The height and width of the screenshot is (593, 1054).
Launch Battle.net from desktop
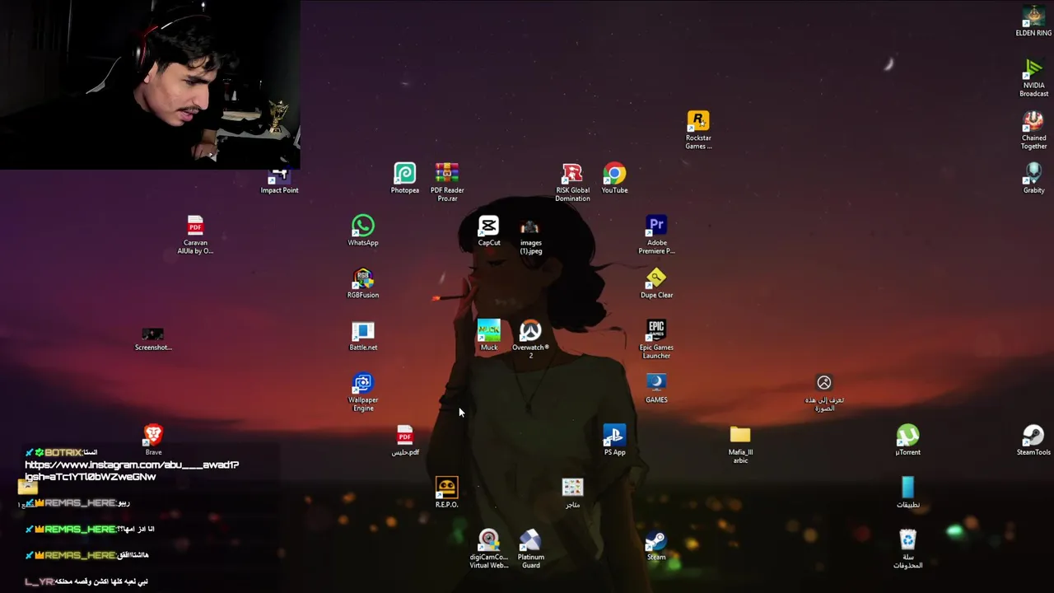(x=363, y=335)
